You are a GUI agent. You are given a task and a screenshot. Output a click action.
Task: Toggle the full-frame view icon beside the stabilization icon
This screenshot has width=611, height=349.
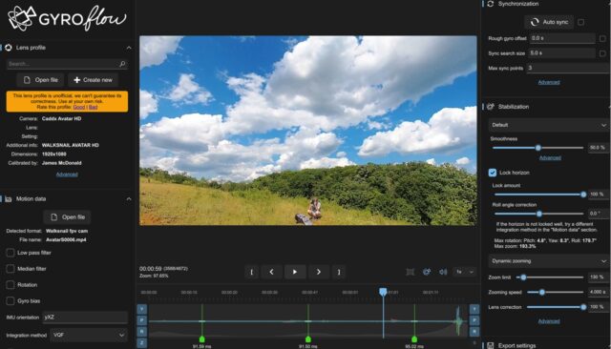click(411, 272)
